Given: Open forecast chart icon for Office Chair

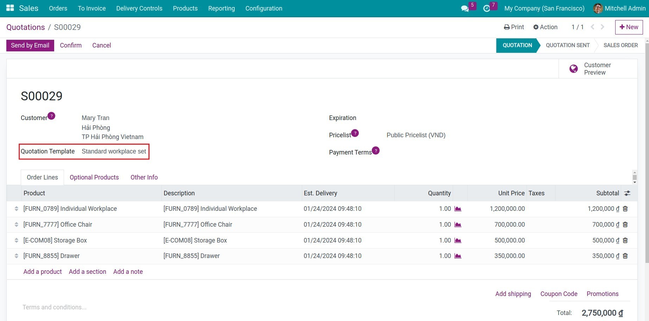Looking at the screenshot, I should [458, 225].
